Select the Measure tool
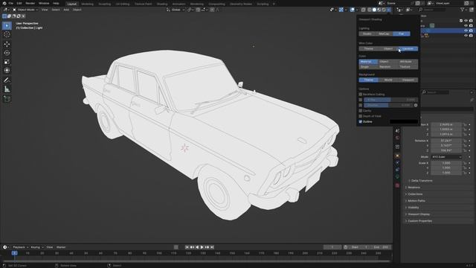This screenshot has width=476, height=268. (7, 89)
